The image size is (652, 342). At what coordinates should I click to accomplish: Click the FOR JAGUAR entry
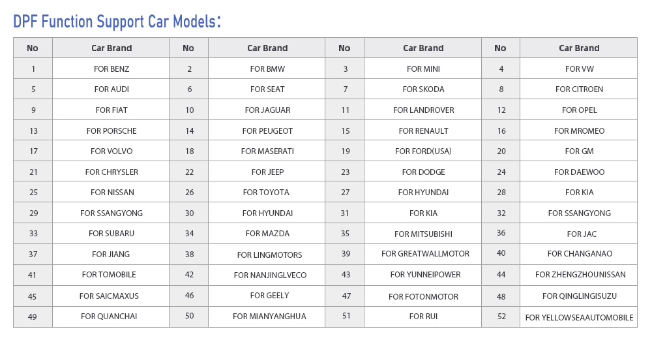[x=267, y=110]
